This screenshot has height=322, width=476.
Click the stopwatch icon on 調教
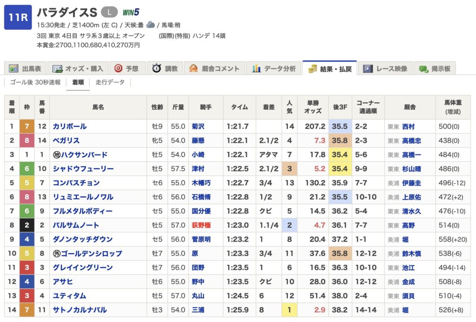pos(156,68)
